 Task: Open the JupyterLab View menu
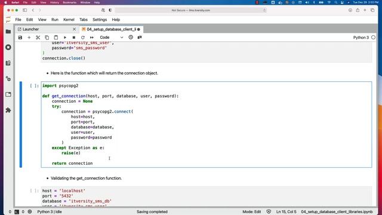42,20
